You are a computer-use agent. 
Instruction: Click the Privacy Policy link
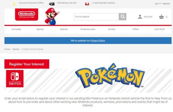tap(98, 41)
